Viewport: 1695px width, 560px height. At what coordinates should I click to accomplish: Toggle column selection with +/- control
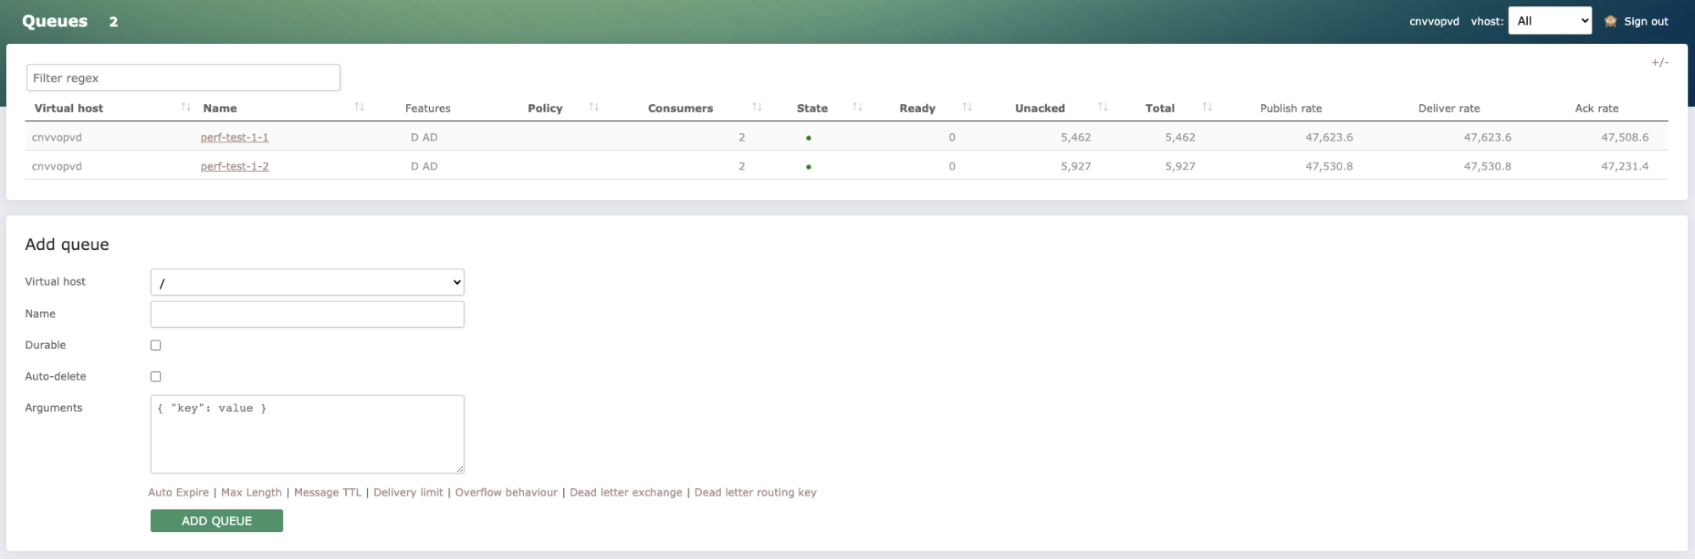tap(1659, 63)
